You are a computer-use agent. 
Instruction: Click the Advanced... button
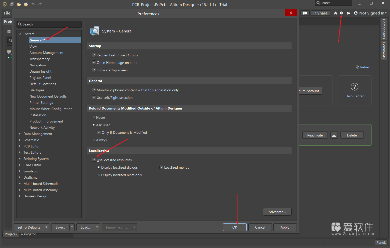click(277, 212)
